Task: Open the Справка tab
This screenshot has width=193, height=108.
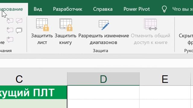Action: (103, 9)
